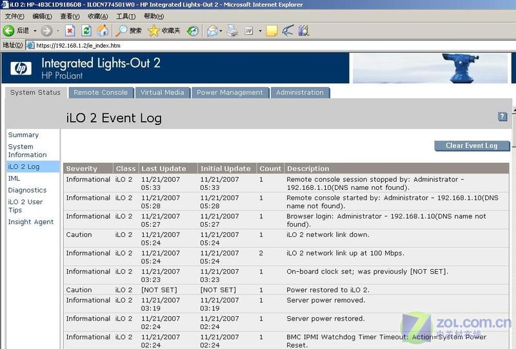This screenshot has width=516, height=349.
Task: Switch to the Remote Console tab
Action: click(x=101, y=93)
